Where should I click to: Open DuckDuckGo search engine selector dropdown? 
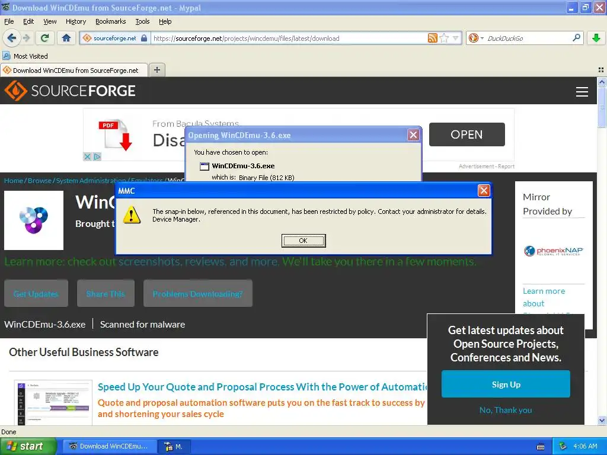pyautogui.click(x=476, y=38)
